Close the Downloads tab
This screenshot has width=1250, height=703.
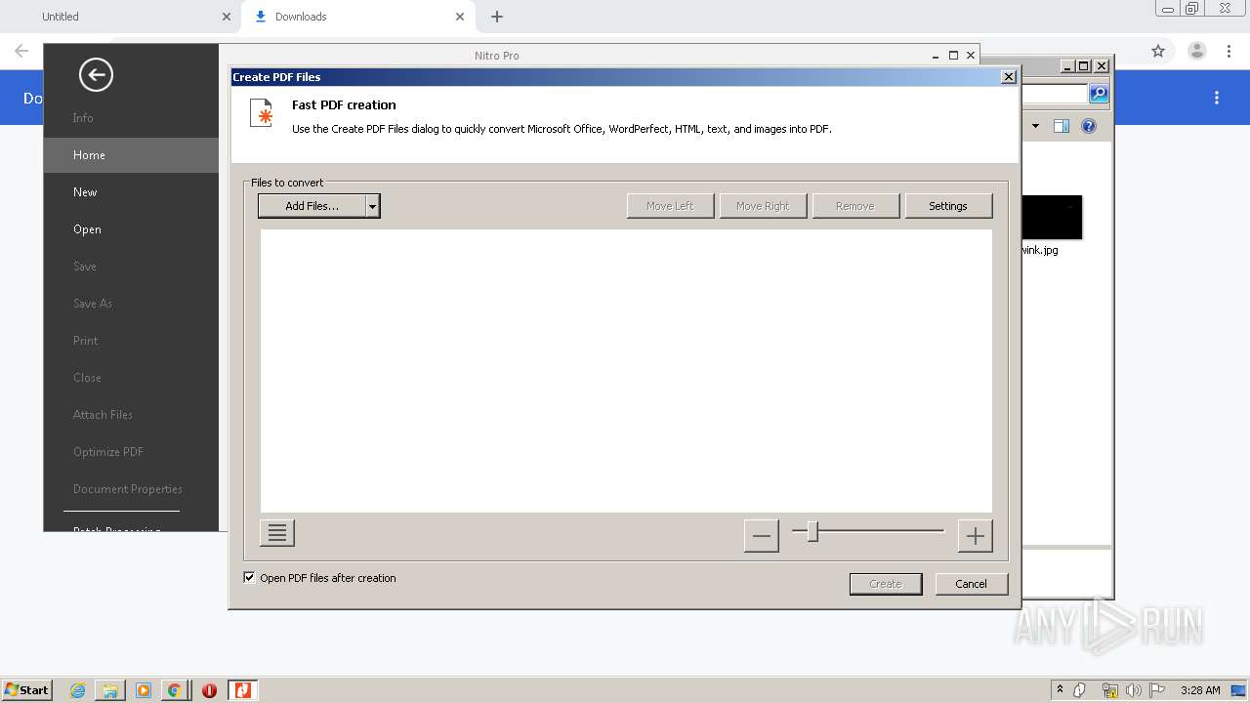point(459,17)
